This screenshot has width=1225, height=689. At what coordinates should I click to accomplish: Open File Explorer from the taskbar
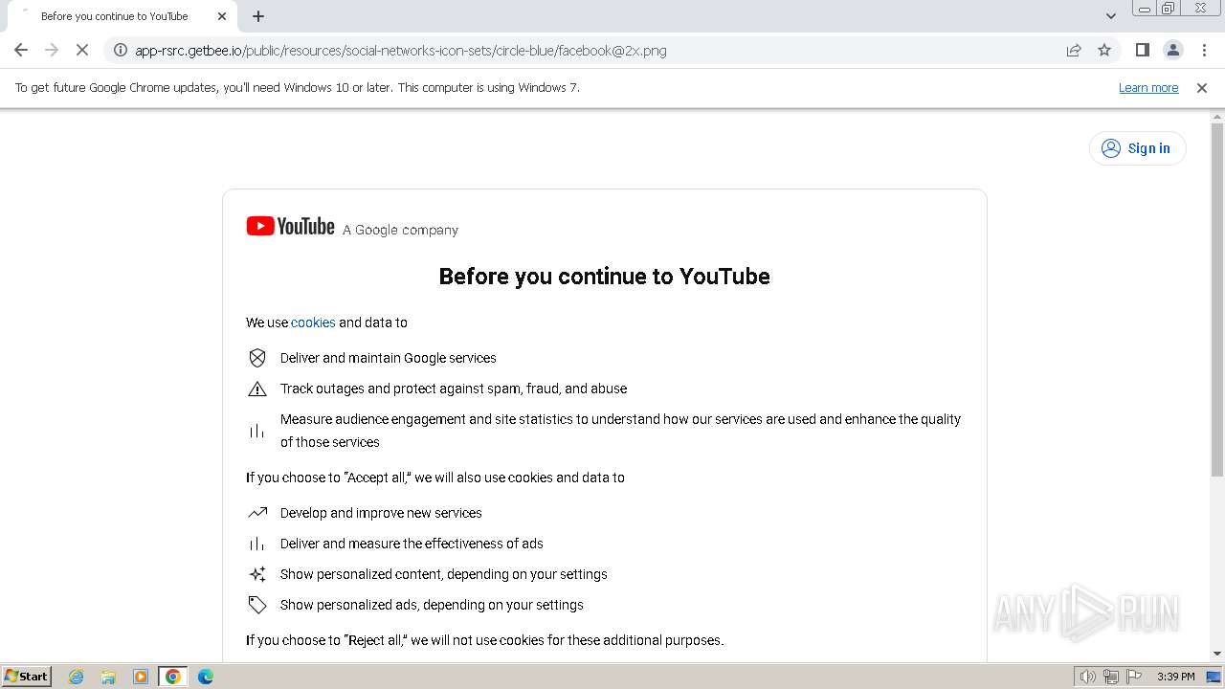click(x=108, y=677)
